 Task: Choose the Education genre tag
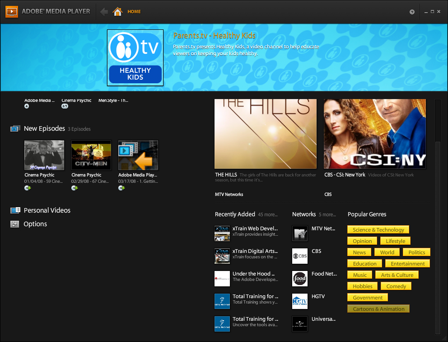364,264
